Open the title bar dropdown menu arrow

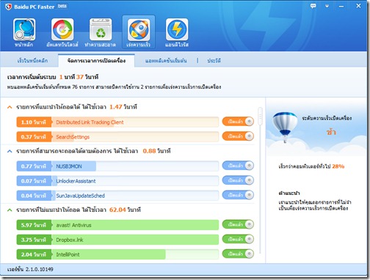coord(327,6)
